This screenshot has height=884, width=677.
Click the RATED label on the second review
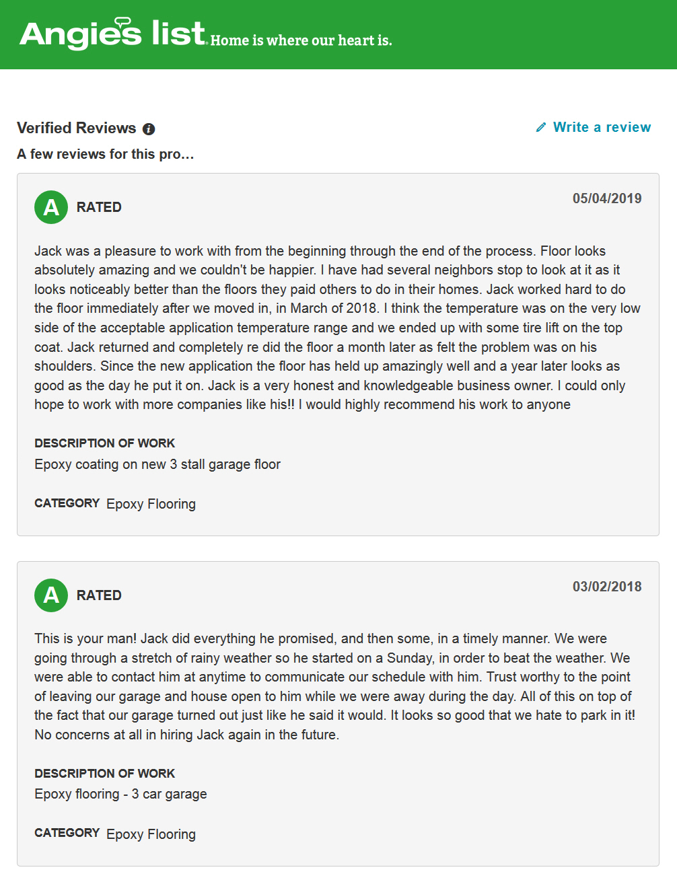coord(99,595)
